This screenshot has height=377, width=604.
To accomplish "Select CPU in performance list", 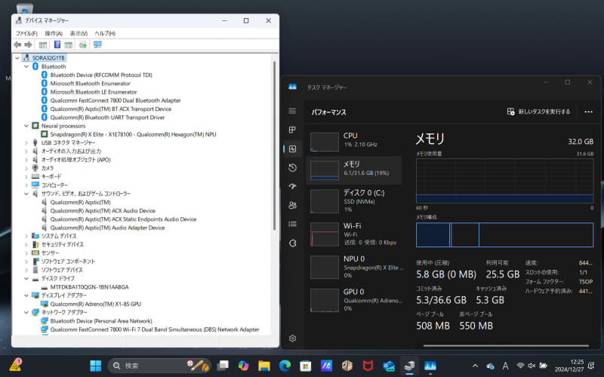I will point(353,141).
